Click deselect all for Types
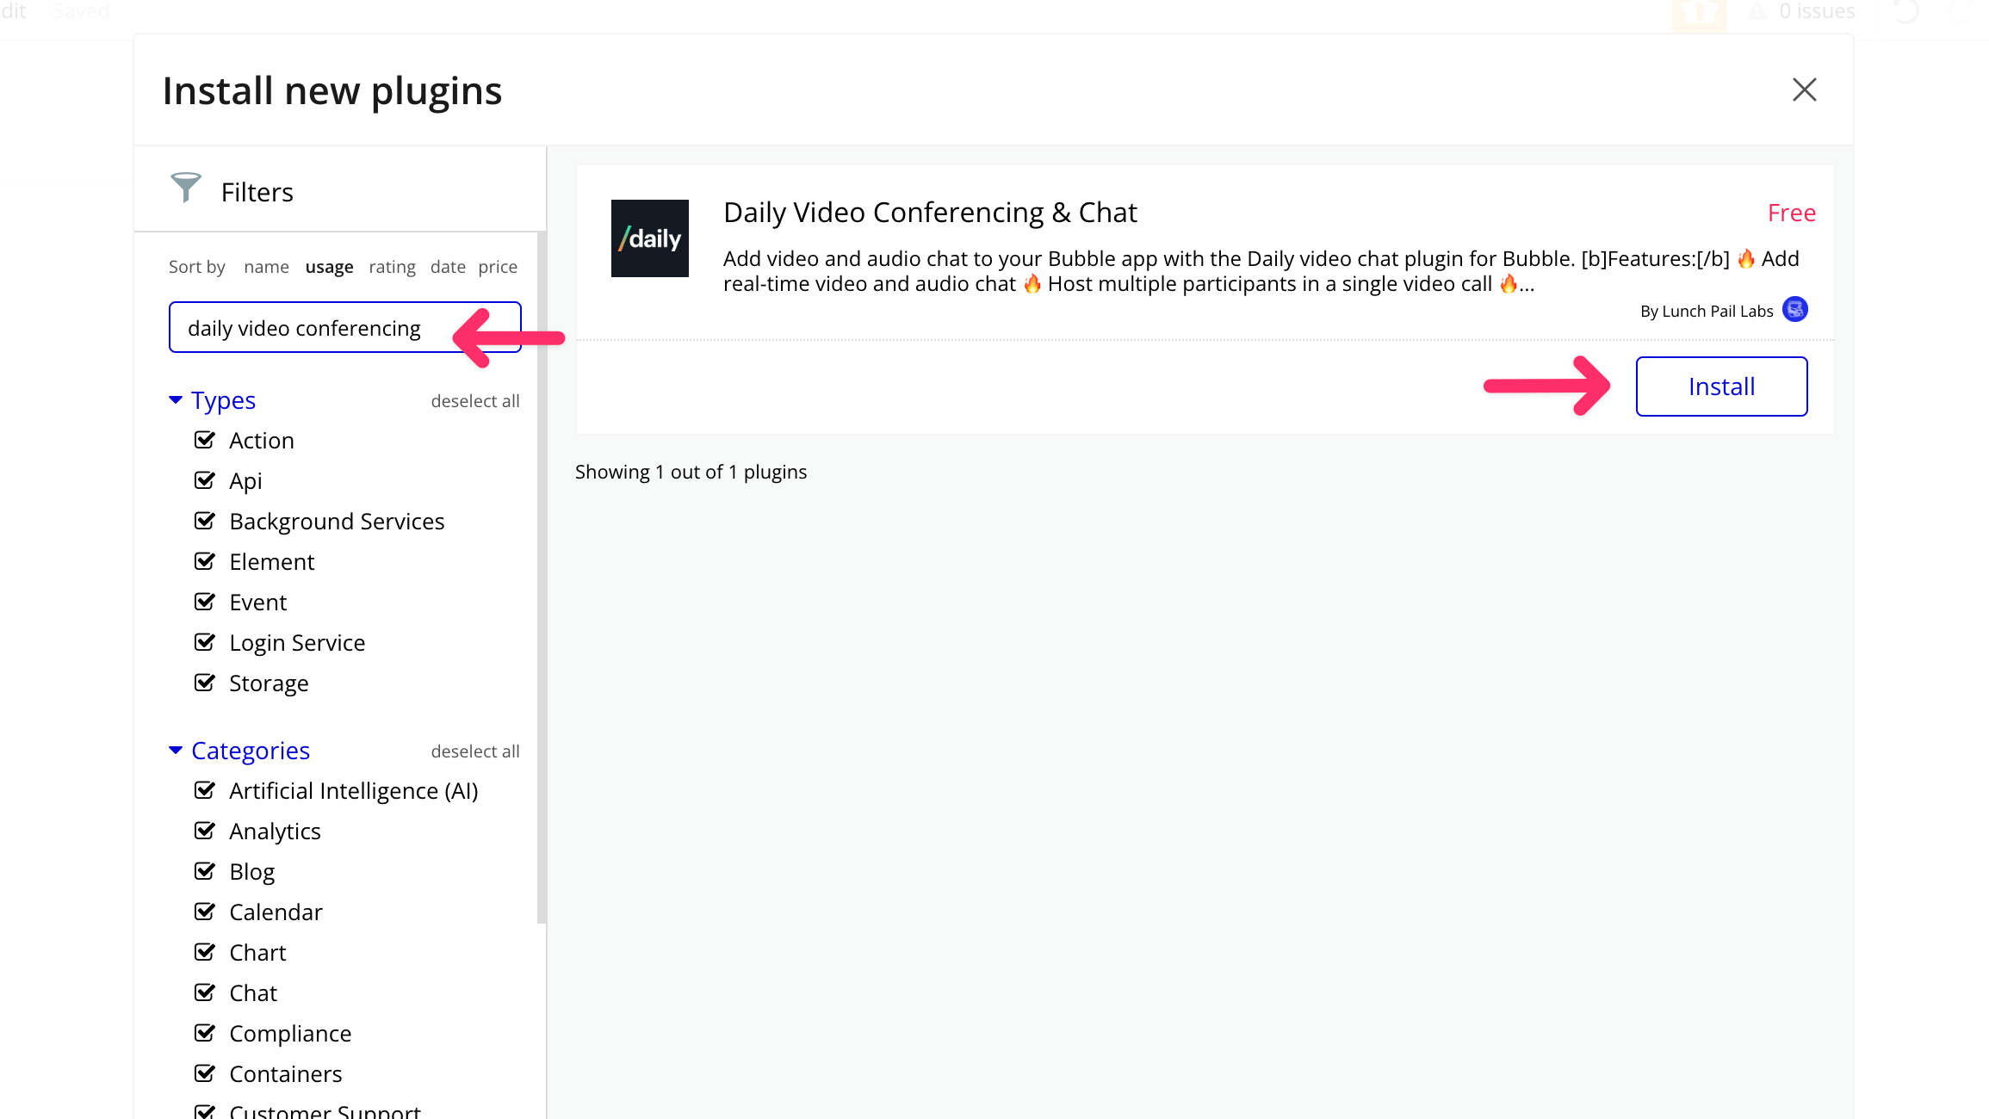 (x=474, y=401)
